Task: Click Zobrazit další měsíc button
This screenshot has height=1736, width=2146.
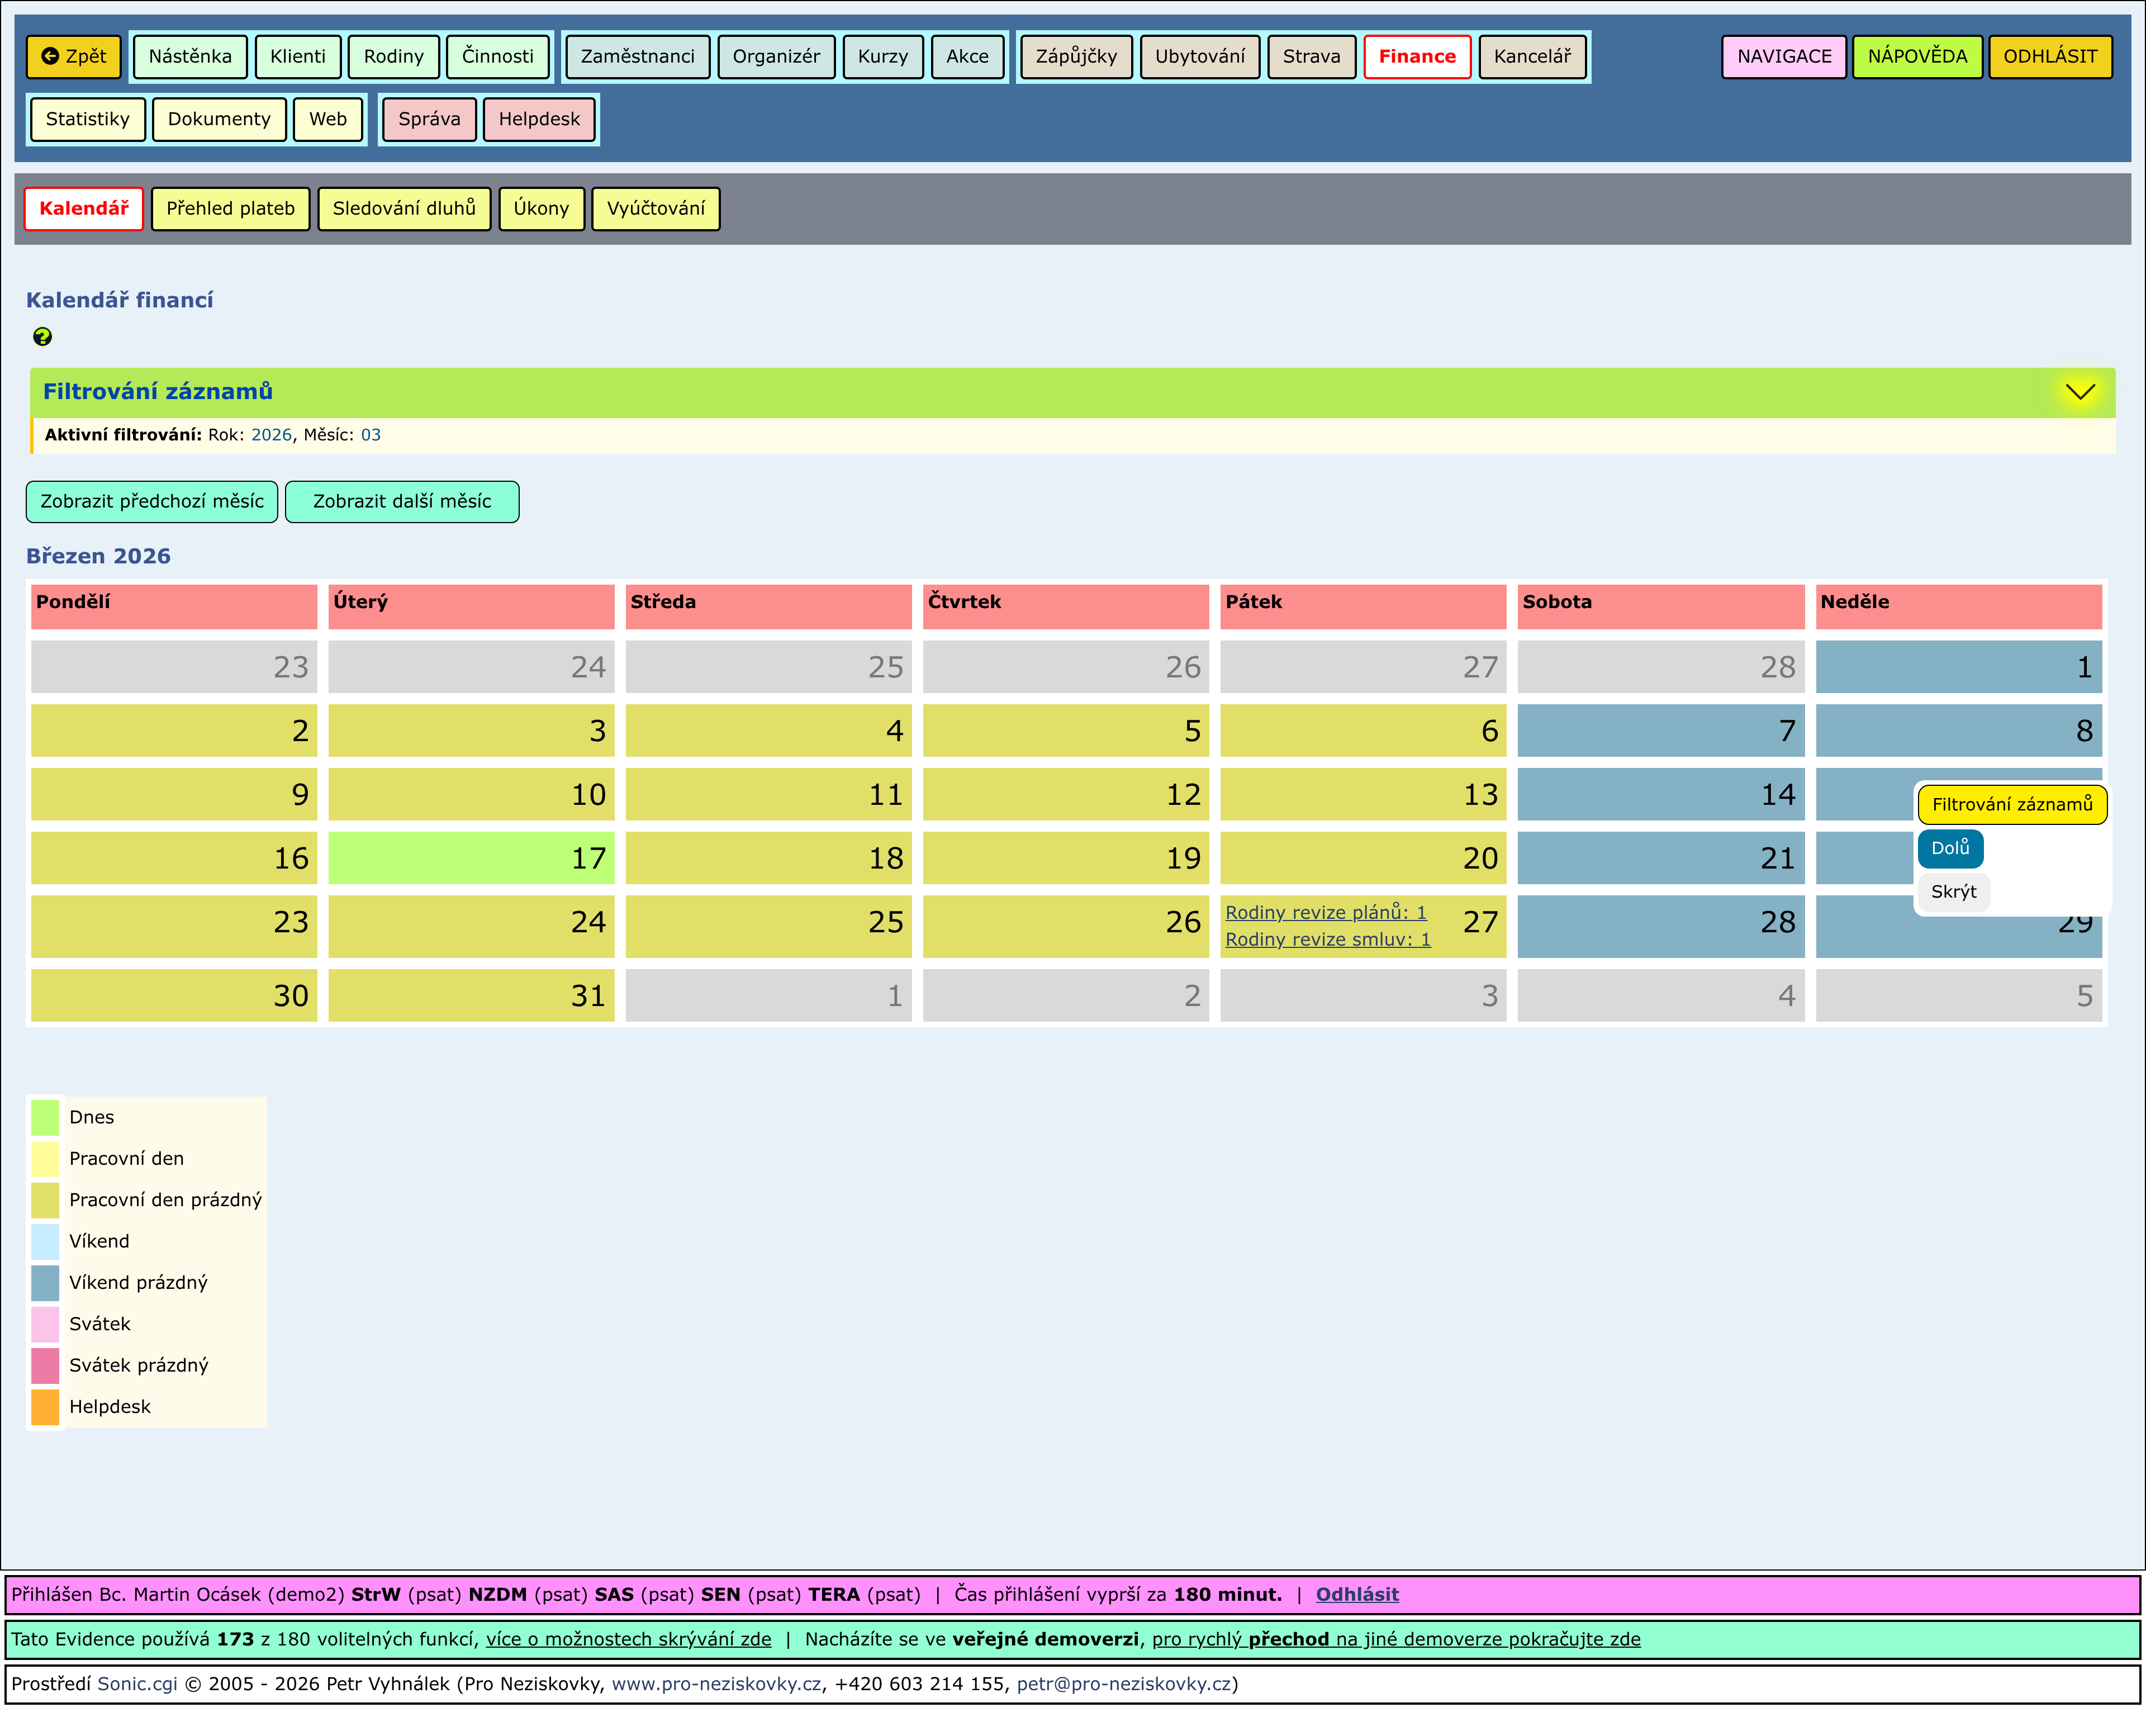Action: tap(402, 502)
